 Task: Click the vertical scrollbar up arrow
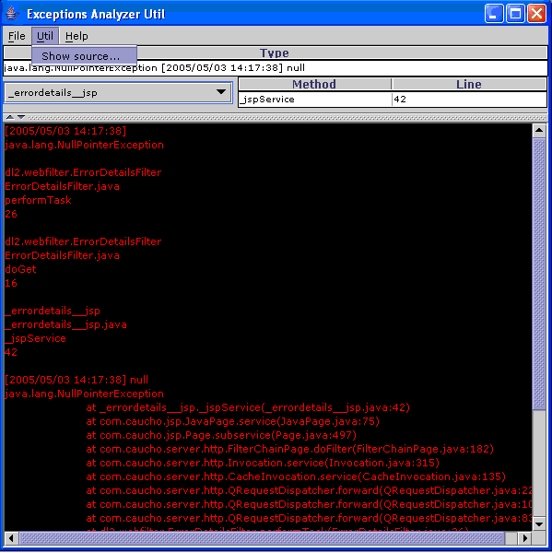(539, 131)
